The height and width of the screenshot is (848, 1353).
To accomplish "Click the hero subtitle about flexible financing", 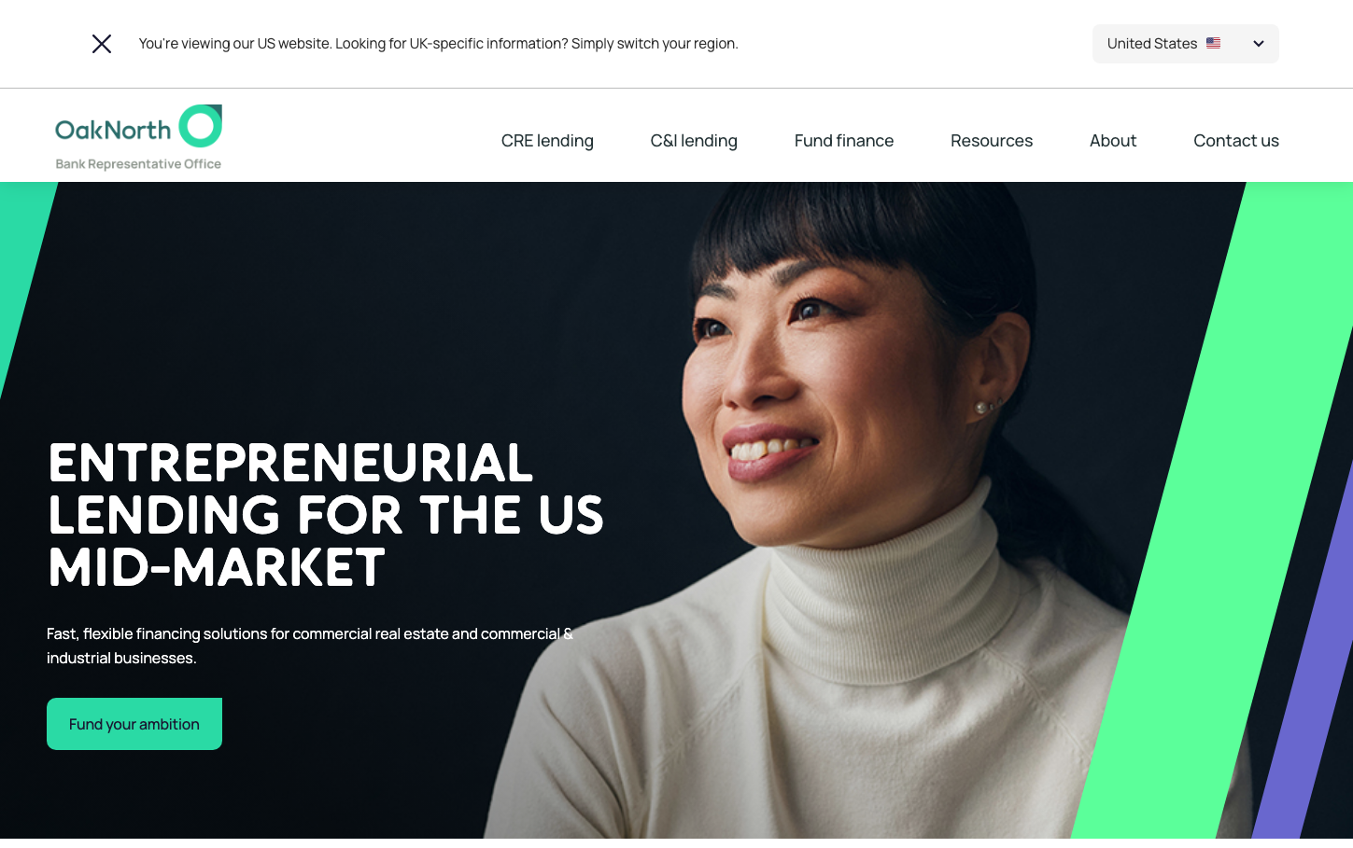I will [310, 646].
